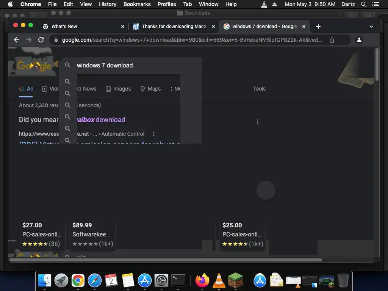388x291 pixels.
Task: Open the Apple menu
Action: click(x=10, y=4)
